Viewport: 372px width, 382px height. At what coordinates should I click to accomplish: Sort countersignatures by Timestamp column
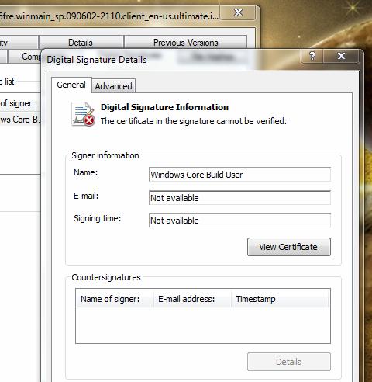(x=280, y=299)
